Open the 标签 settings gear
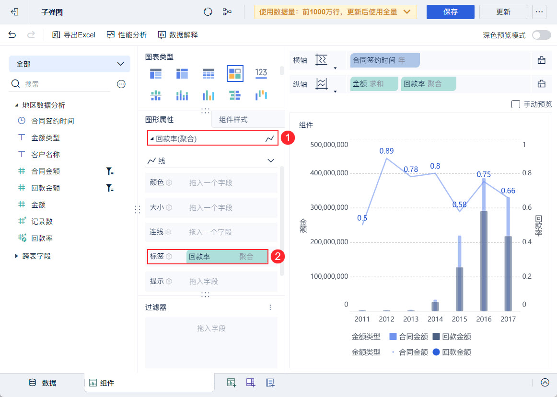Screen dimensions: 557x397 (x=169, y=257)
